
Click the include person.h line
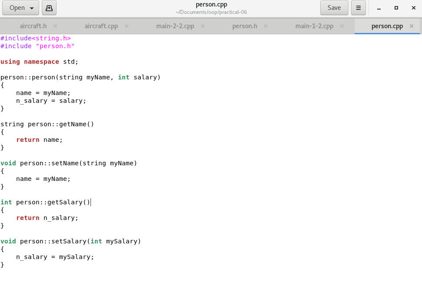(37, 46)
